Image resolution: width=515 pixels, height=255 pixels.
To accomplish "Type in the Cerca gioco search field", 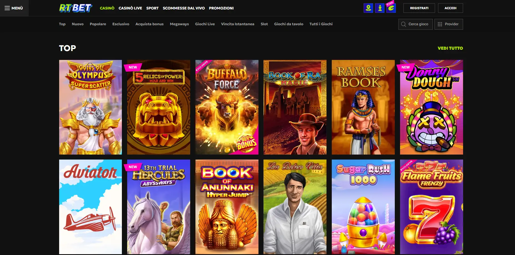I will click(x=418, y=24).
